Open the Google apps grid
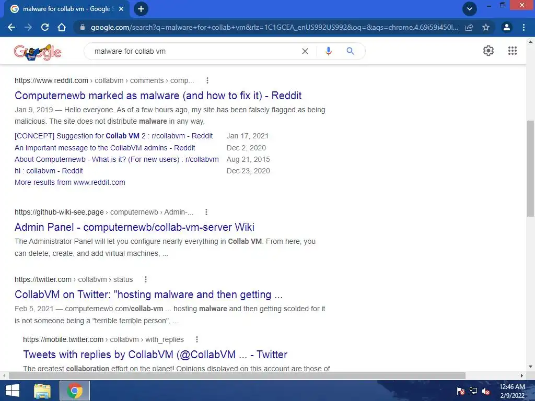Image resolution: width=535 pixels, height=401 pixels. 513,51
